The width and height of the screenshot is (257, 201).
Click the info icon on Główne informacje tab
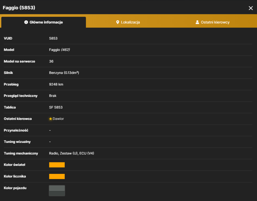tap(26, 22)
